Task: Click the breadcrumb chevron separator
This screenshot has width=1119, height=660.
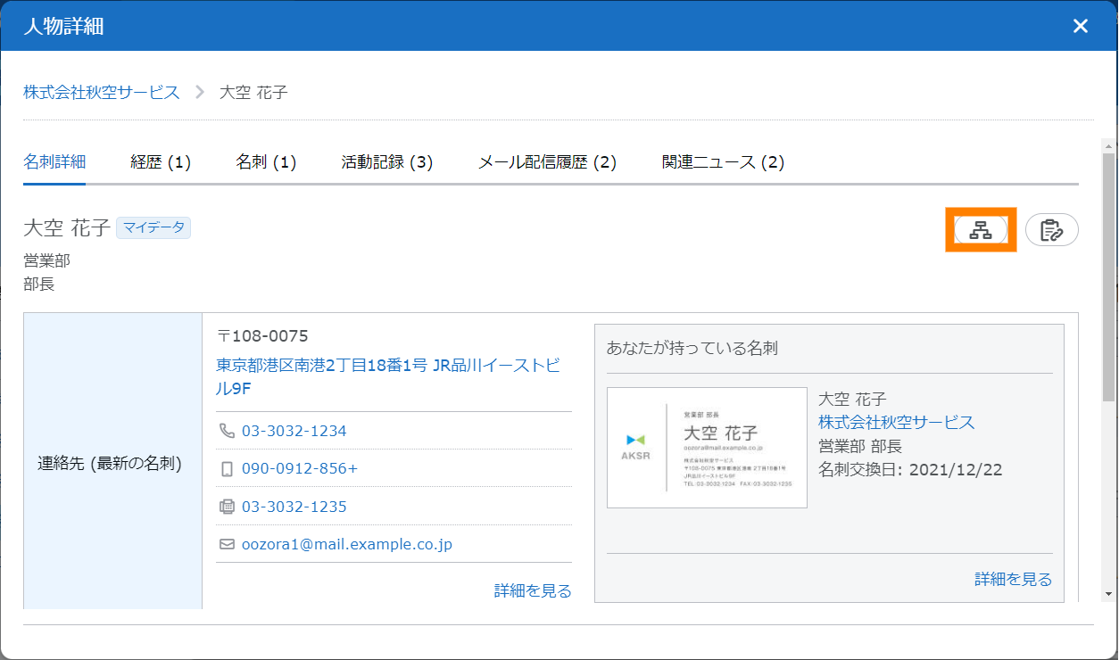Action: pyautogui.click(x=200, y=92)
